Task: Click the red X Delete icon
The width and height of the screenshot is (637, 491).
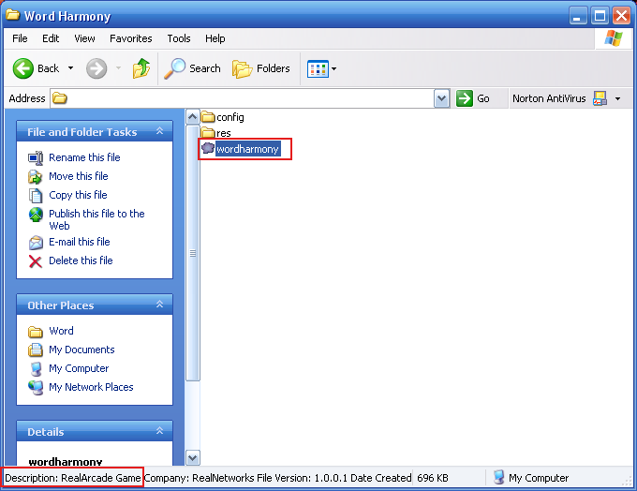Action: (x=36, y=261)
